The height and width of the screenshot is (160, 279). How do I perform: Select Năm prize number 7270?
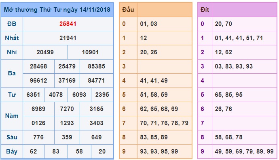point(67,109)
